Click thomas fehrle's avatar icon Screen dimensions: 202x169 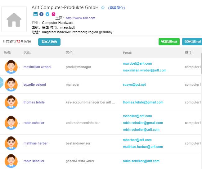11,102
